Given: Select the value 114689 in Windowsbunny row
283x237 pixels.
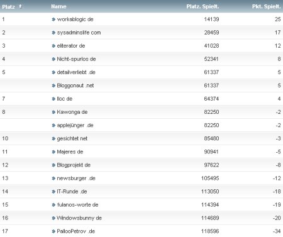Looking at the screenshot, I should coord(210,218).
